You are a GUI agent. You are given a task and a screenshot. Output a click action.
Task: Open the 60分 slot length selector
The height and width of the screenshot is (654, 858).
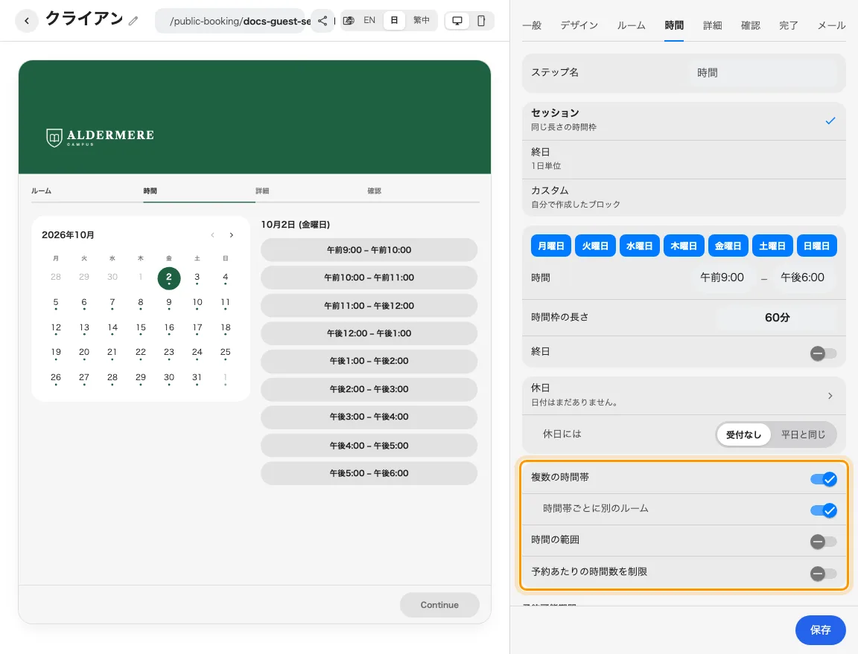(777, 318)
